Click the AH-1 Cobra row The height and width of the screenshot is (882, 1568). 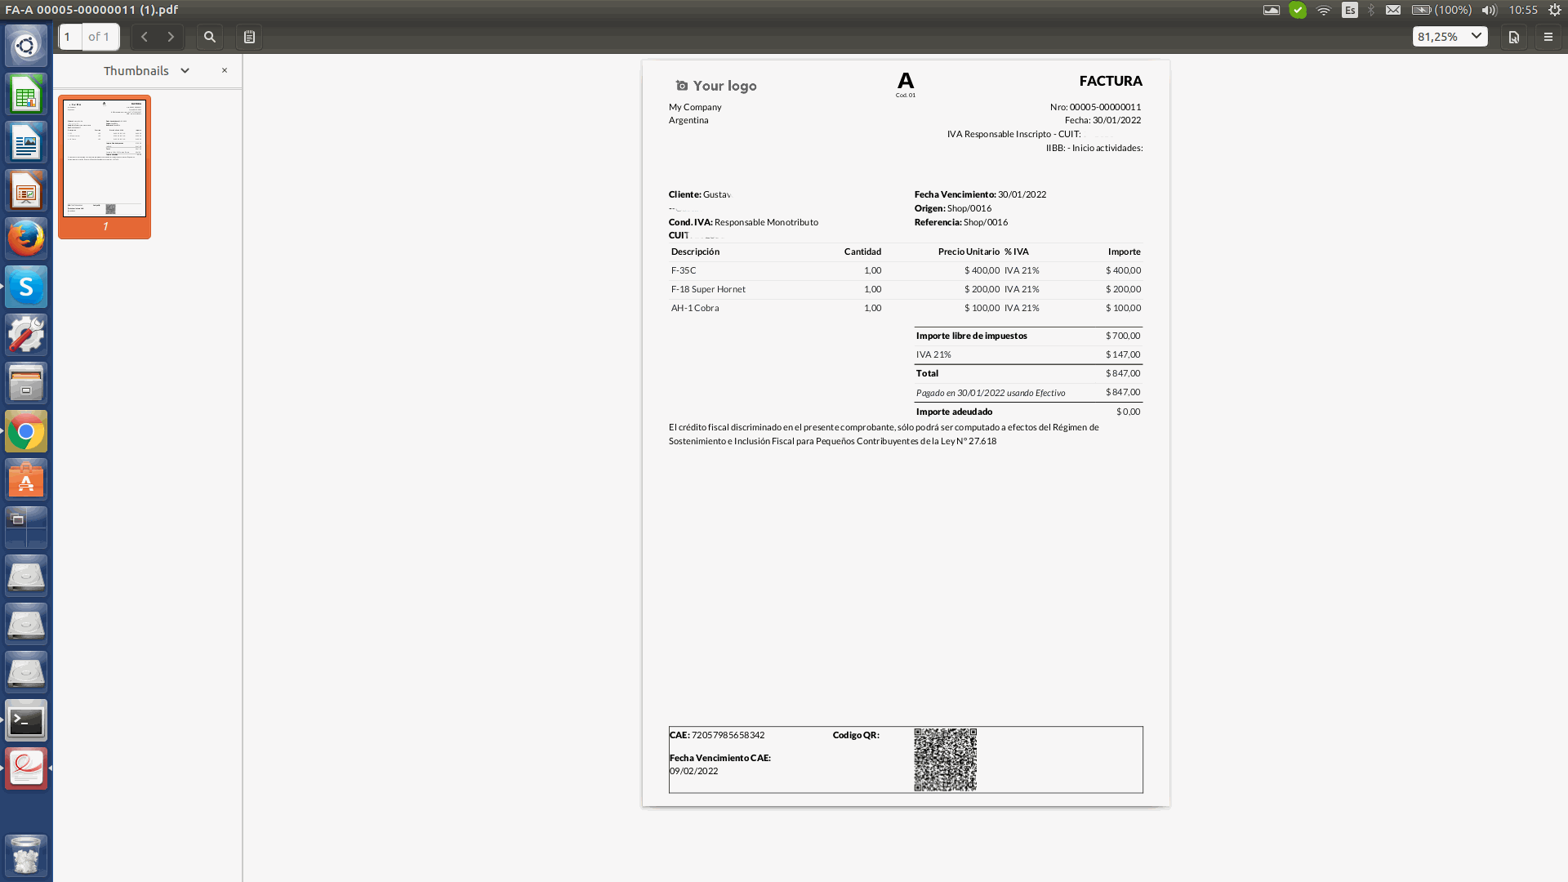pos(906,308)
